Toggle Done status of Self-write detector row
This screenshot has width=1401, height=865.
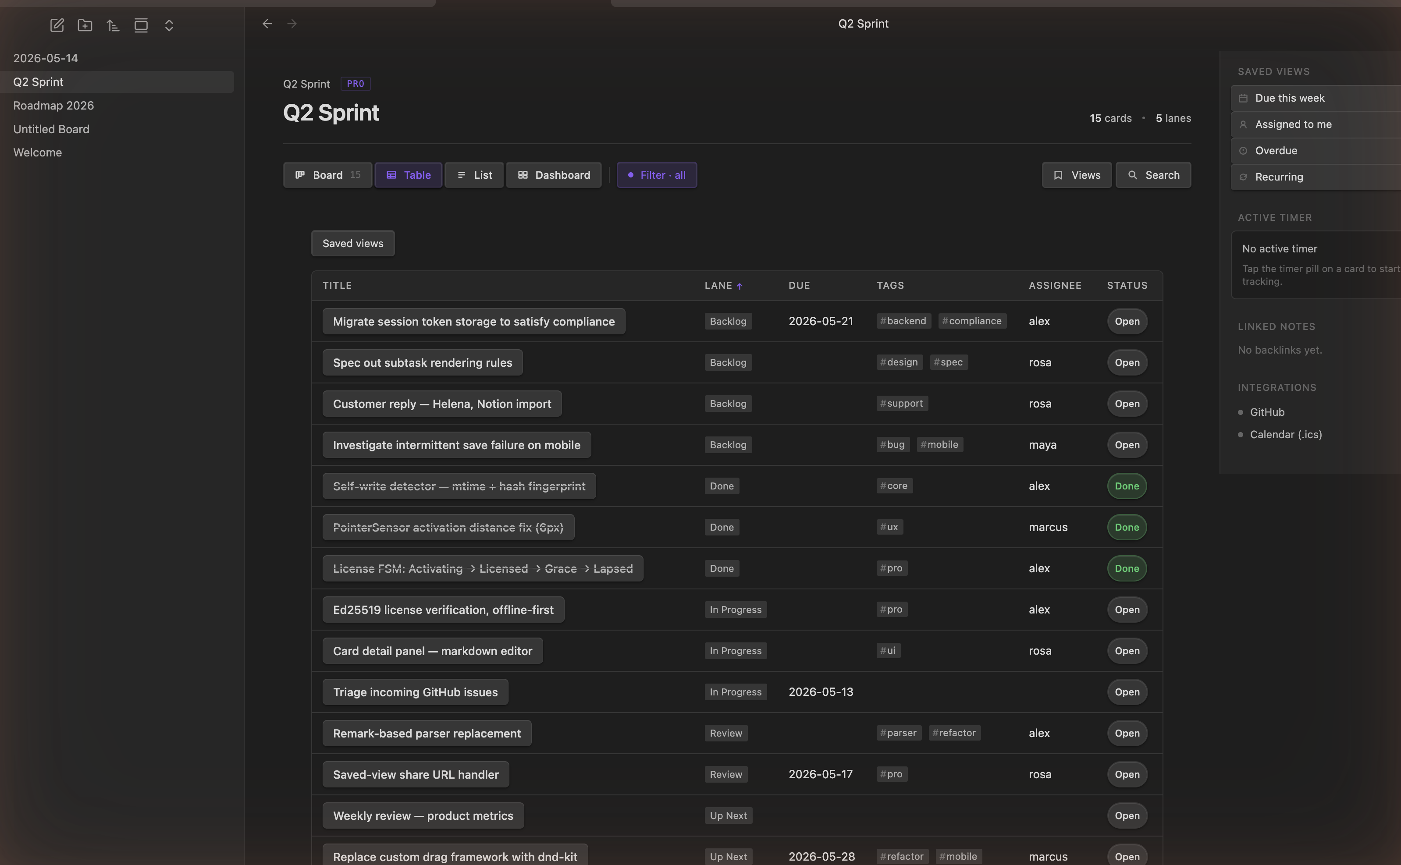[x=1127, y=486]
